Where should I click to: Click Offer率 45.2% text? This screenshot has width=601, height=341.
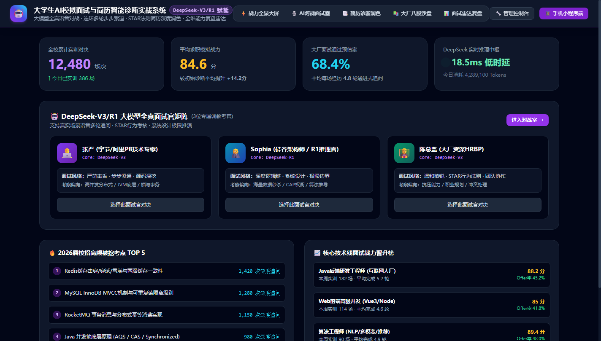tap(531, 278)
